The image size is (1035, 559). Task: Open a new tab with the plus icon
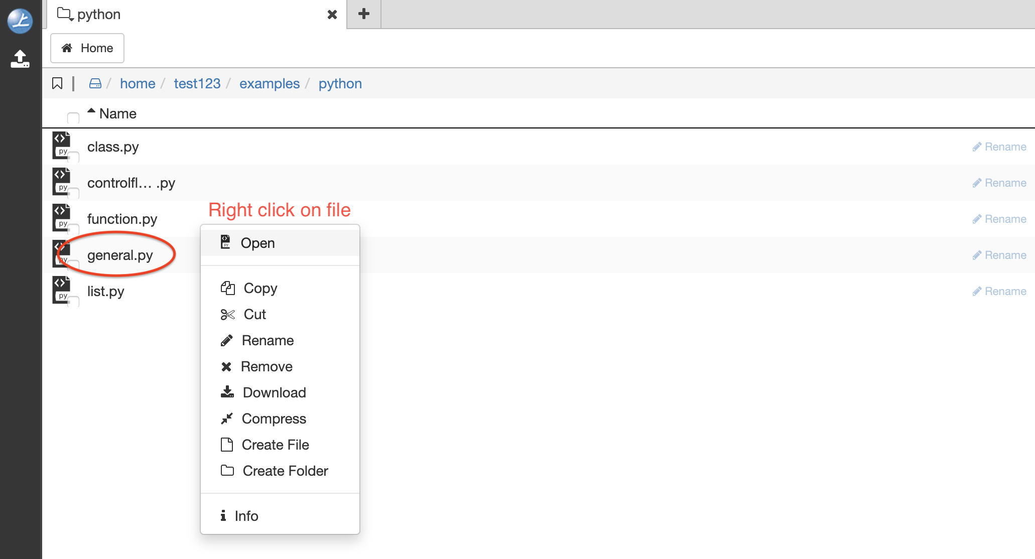[363, 14]
